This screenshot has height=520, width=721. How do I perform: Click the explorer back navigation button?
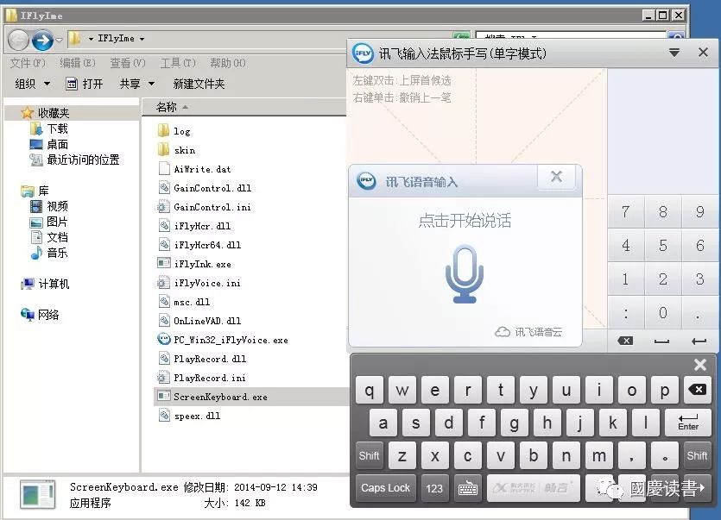[18, 40]
